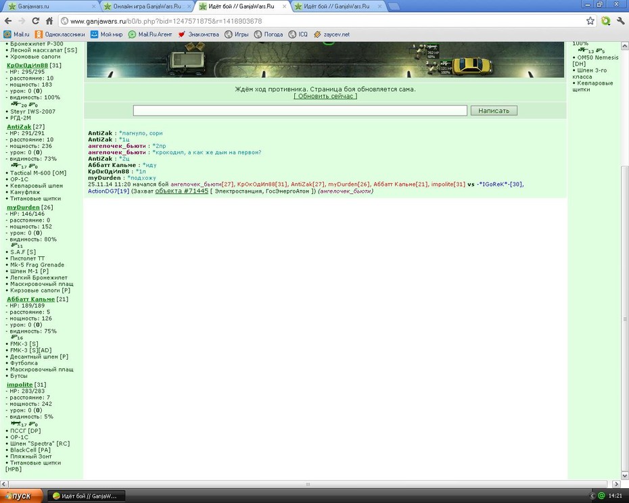
Task: Click РГД-2М item text
Action: coord(21,118)
